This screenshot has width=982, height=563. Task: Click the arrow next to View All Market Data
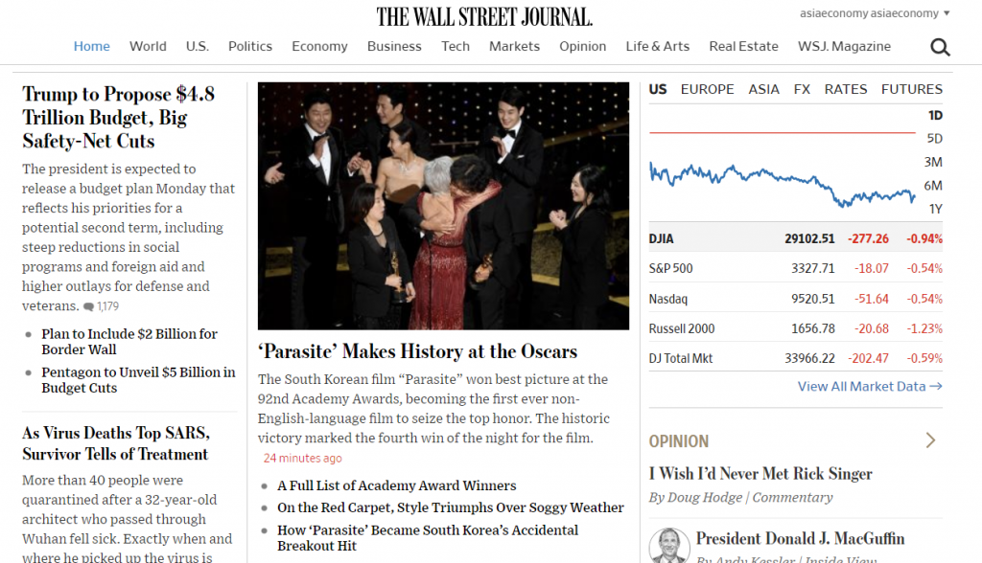click(x=936, y=387)
